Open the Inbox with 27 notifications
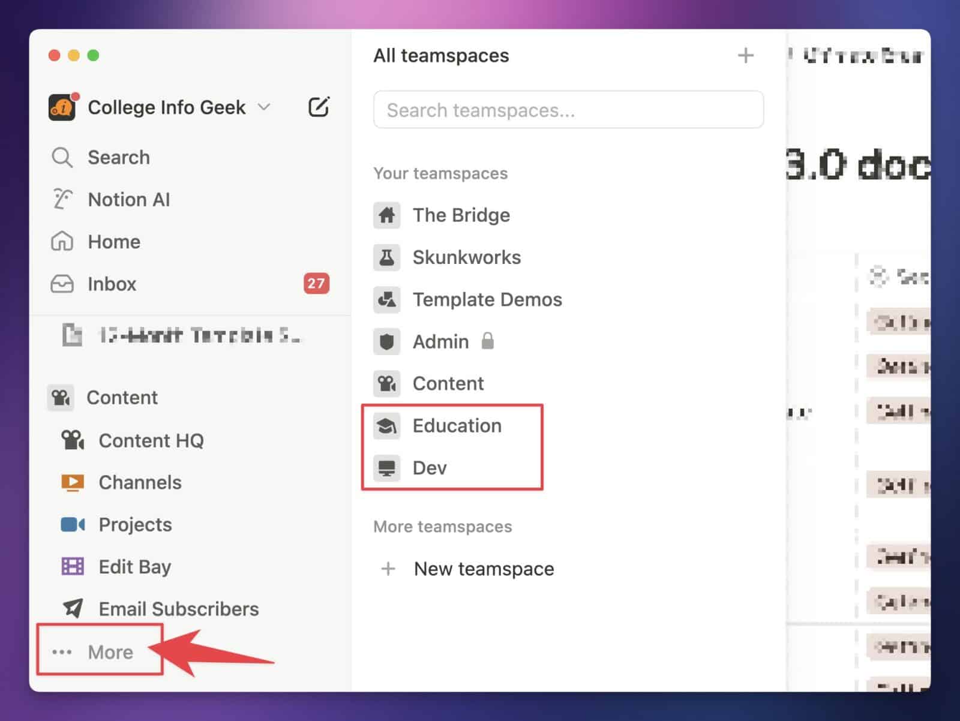Viewport: 960px width, 721px height. click(x=112, y=284)
